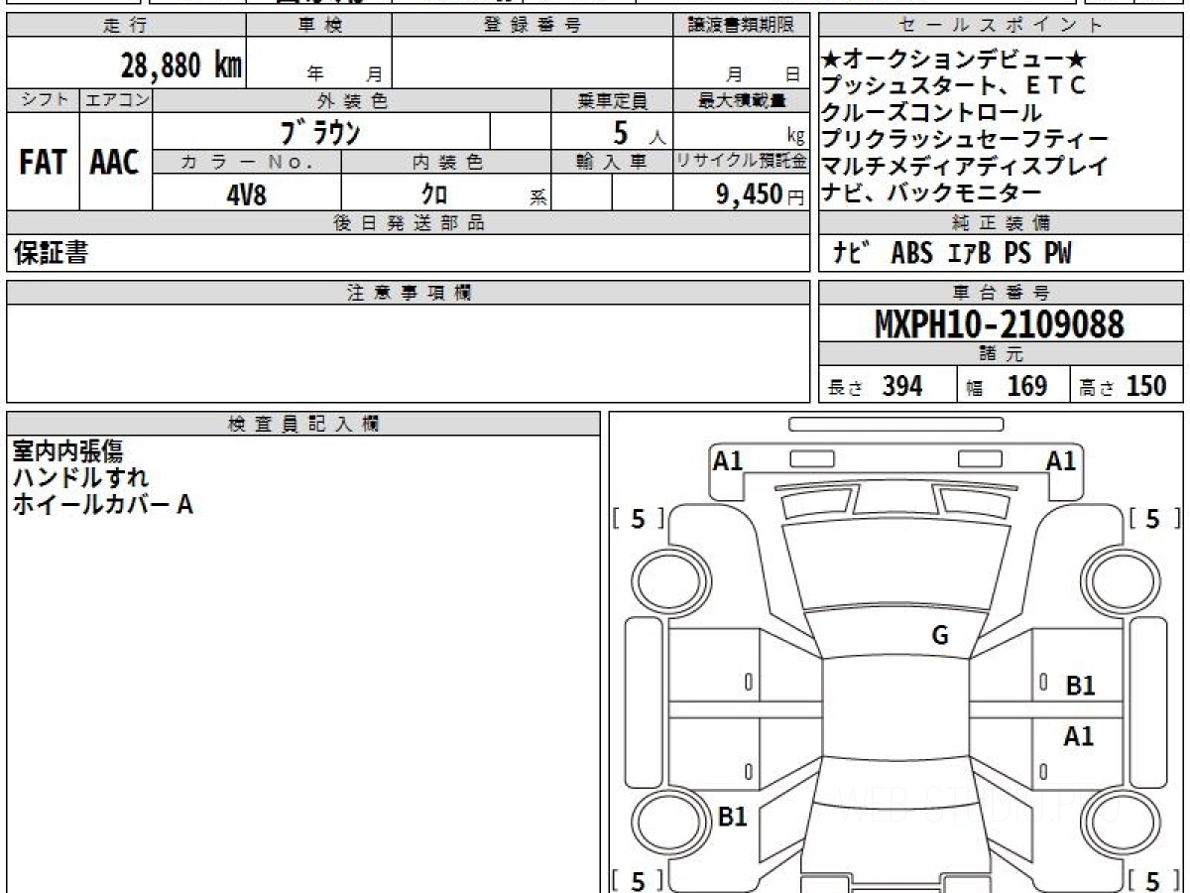Click the 純正装備 header
This screenshot has width=1190, height=893.
pos(1002,222)
